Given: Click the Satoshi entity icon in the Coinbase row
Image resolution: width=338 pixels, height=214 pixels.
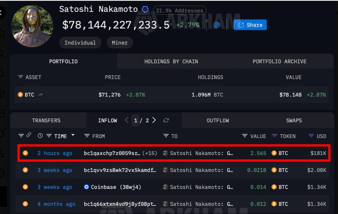Looking at the screenshot, I should (166, 187).
